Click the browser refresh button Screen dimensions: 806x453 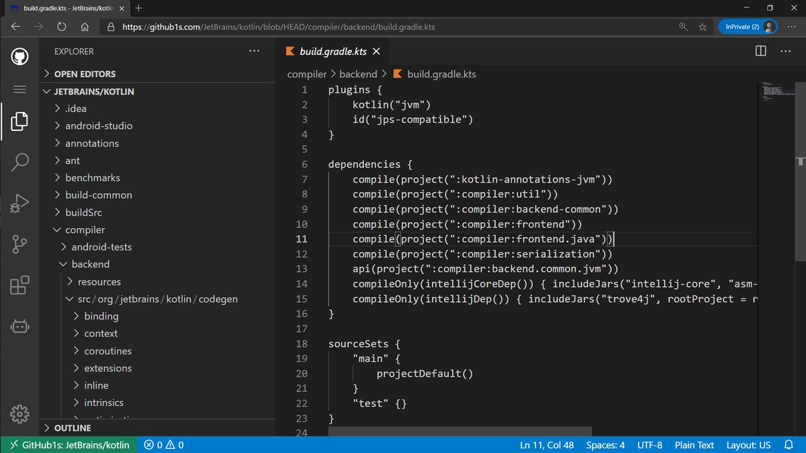[x=62, y=27]
